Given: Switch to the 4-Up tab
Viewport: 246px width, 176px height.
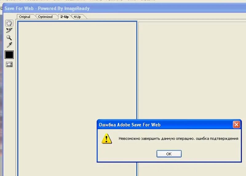Looking at the screenshot, I should (77, 17).
